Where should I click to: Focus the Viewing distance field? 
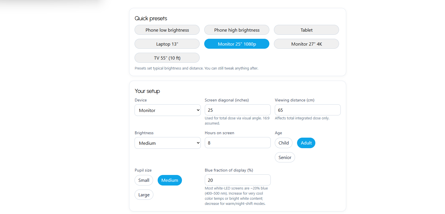pyautogui.click(x=308, y=110)
